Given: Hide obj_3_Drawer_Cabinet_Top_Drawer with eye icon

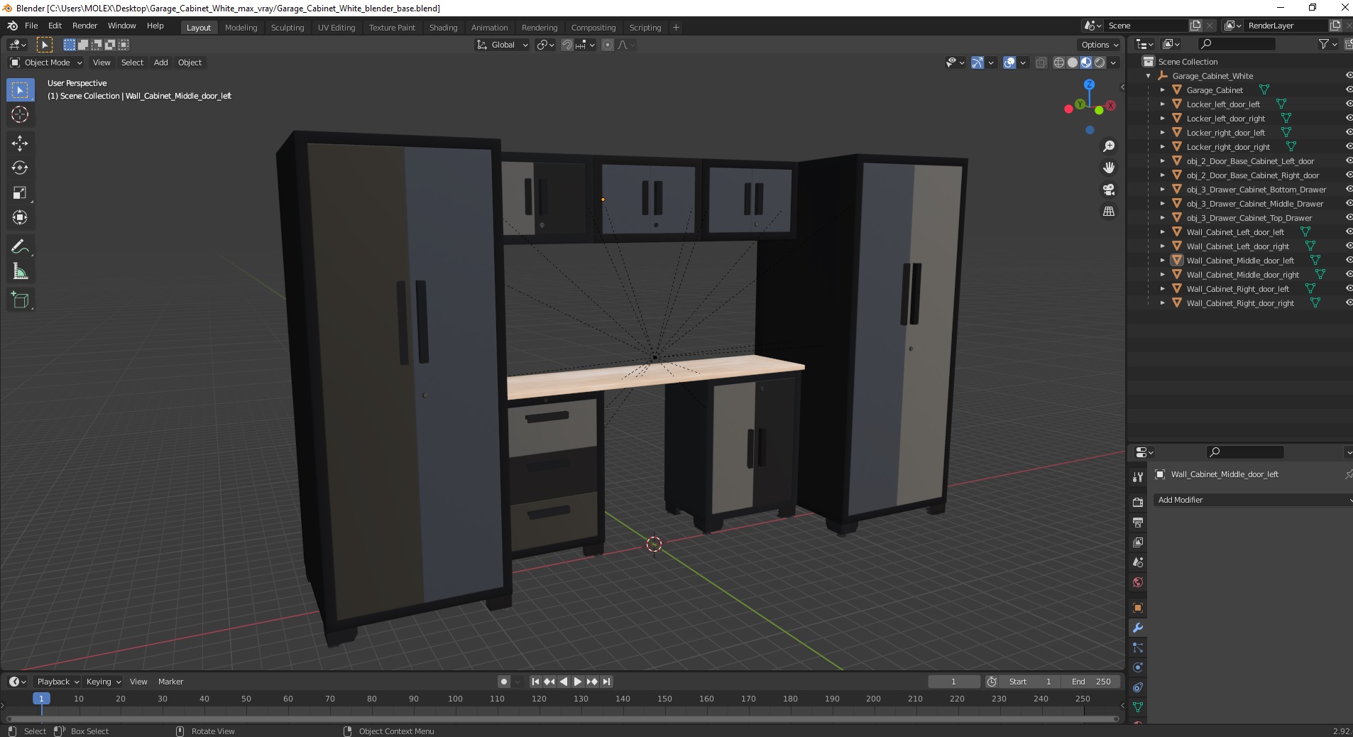Looking at the screenshot, I should pos(1348,218).
